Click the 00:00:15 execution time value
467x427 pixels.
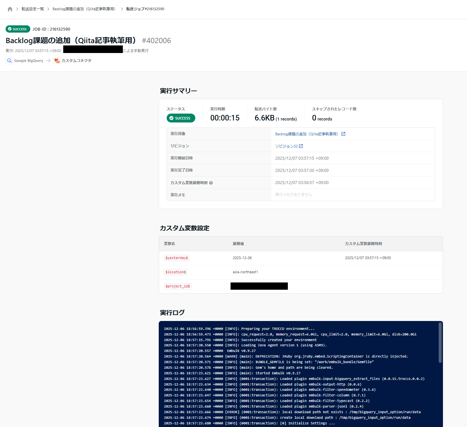pos(225,118)
